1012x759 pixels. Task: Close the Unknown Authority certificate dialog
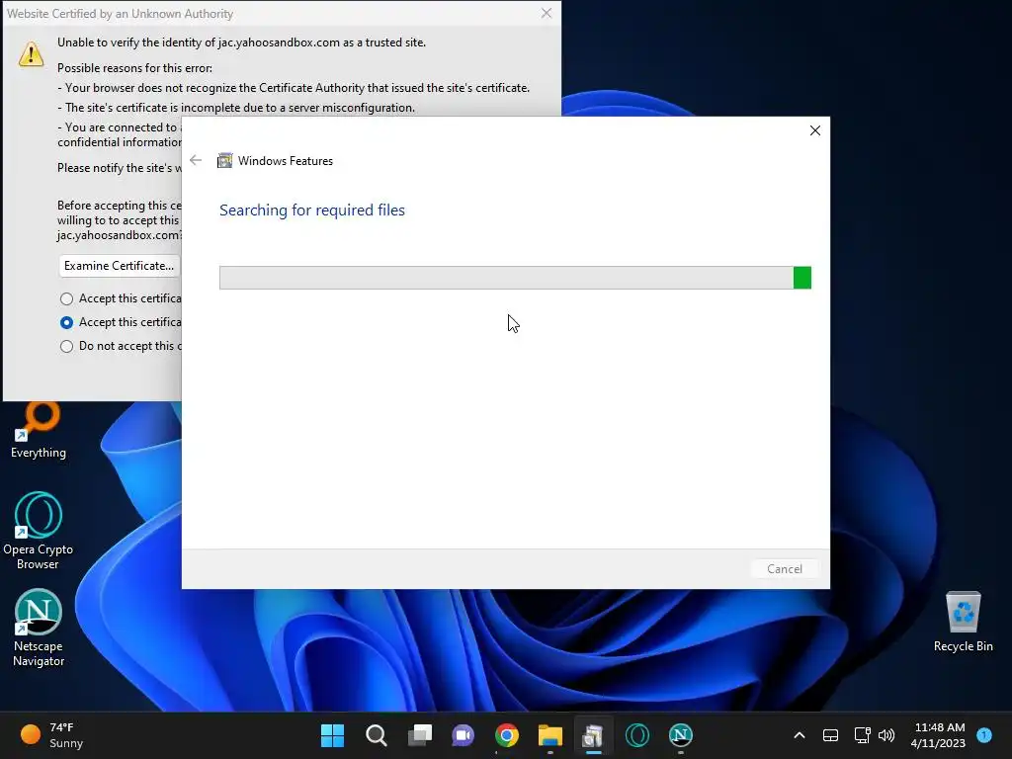546,13
